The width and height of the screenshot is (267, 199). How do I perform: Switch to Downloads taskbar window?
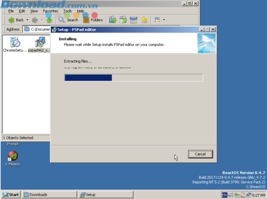point(49,194)
